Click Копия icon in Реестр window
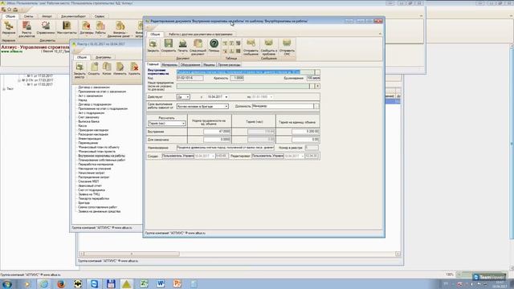 tap(107, 69)
